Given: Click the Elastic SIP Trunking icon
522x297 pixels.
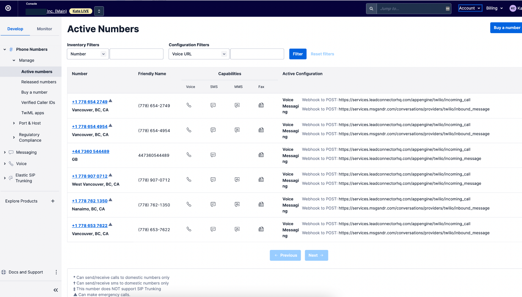Looking at the screenshot, I should click(x=11, y=178).
